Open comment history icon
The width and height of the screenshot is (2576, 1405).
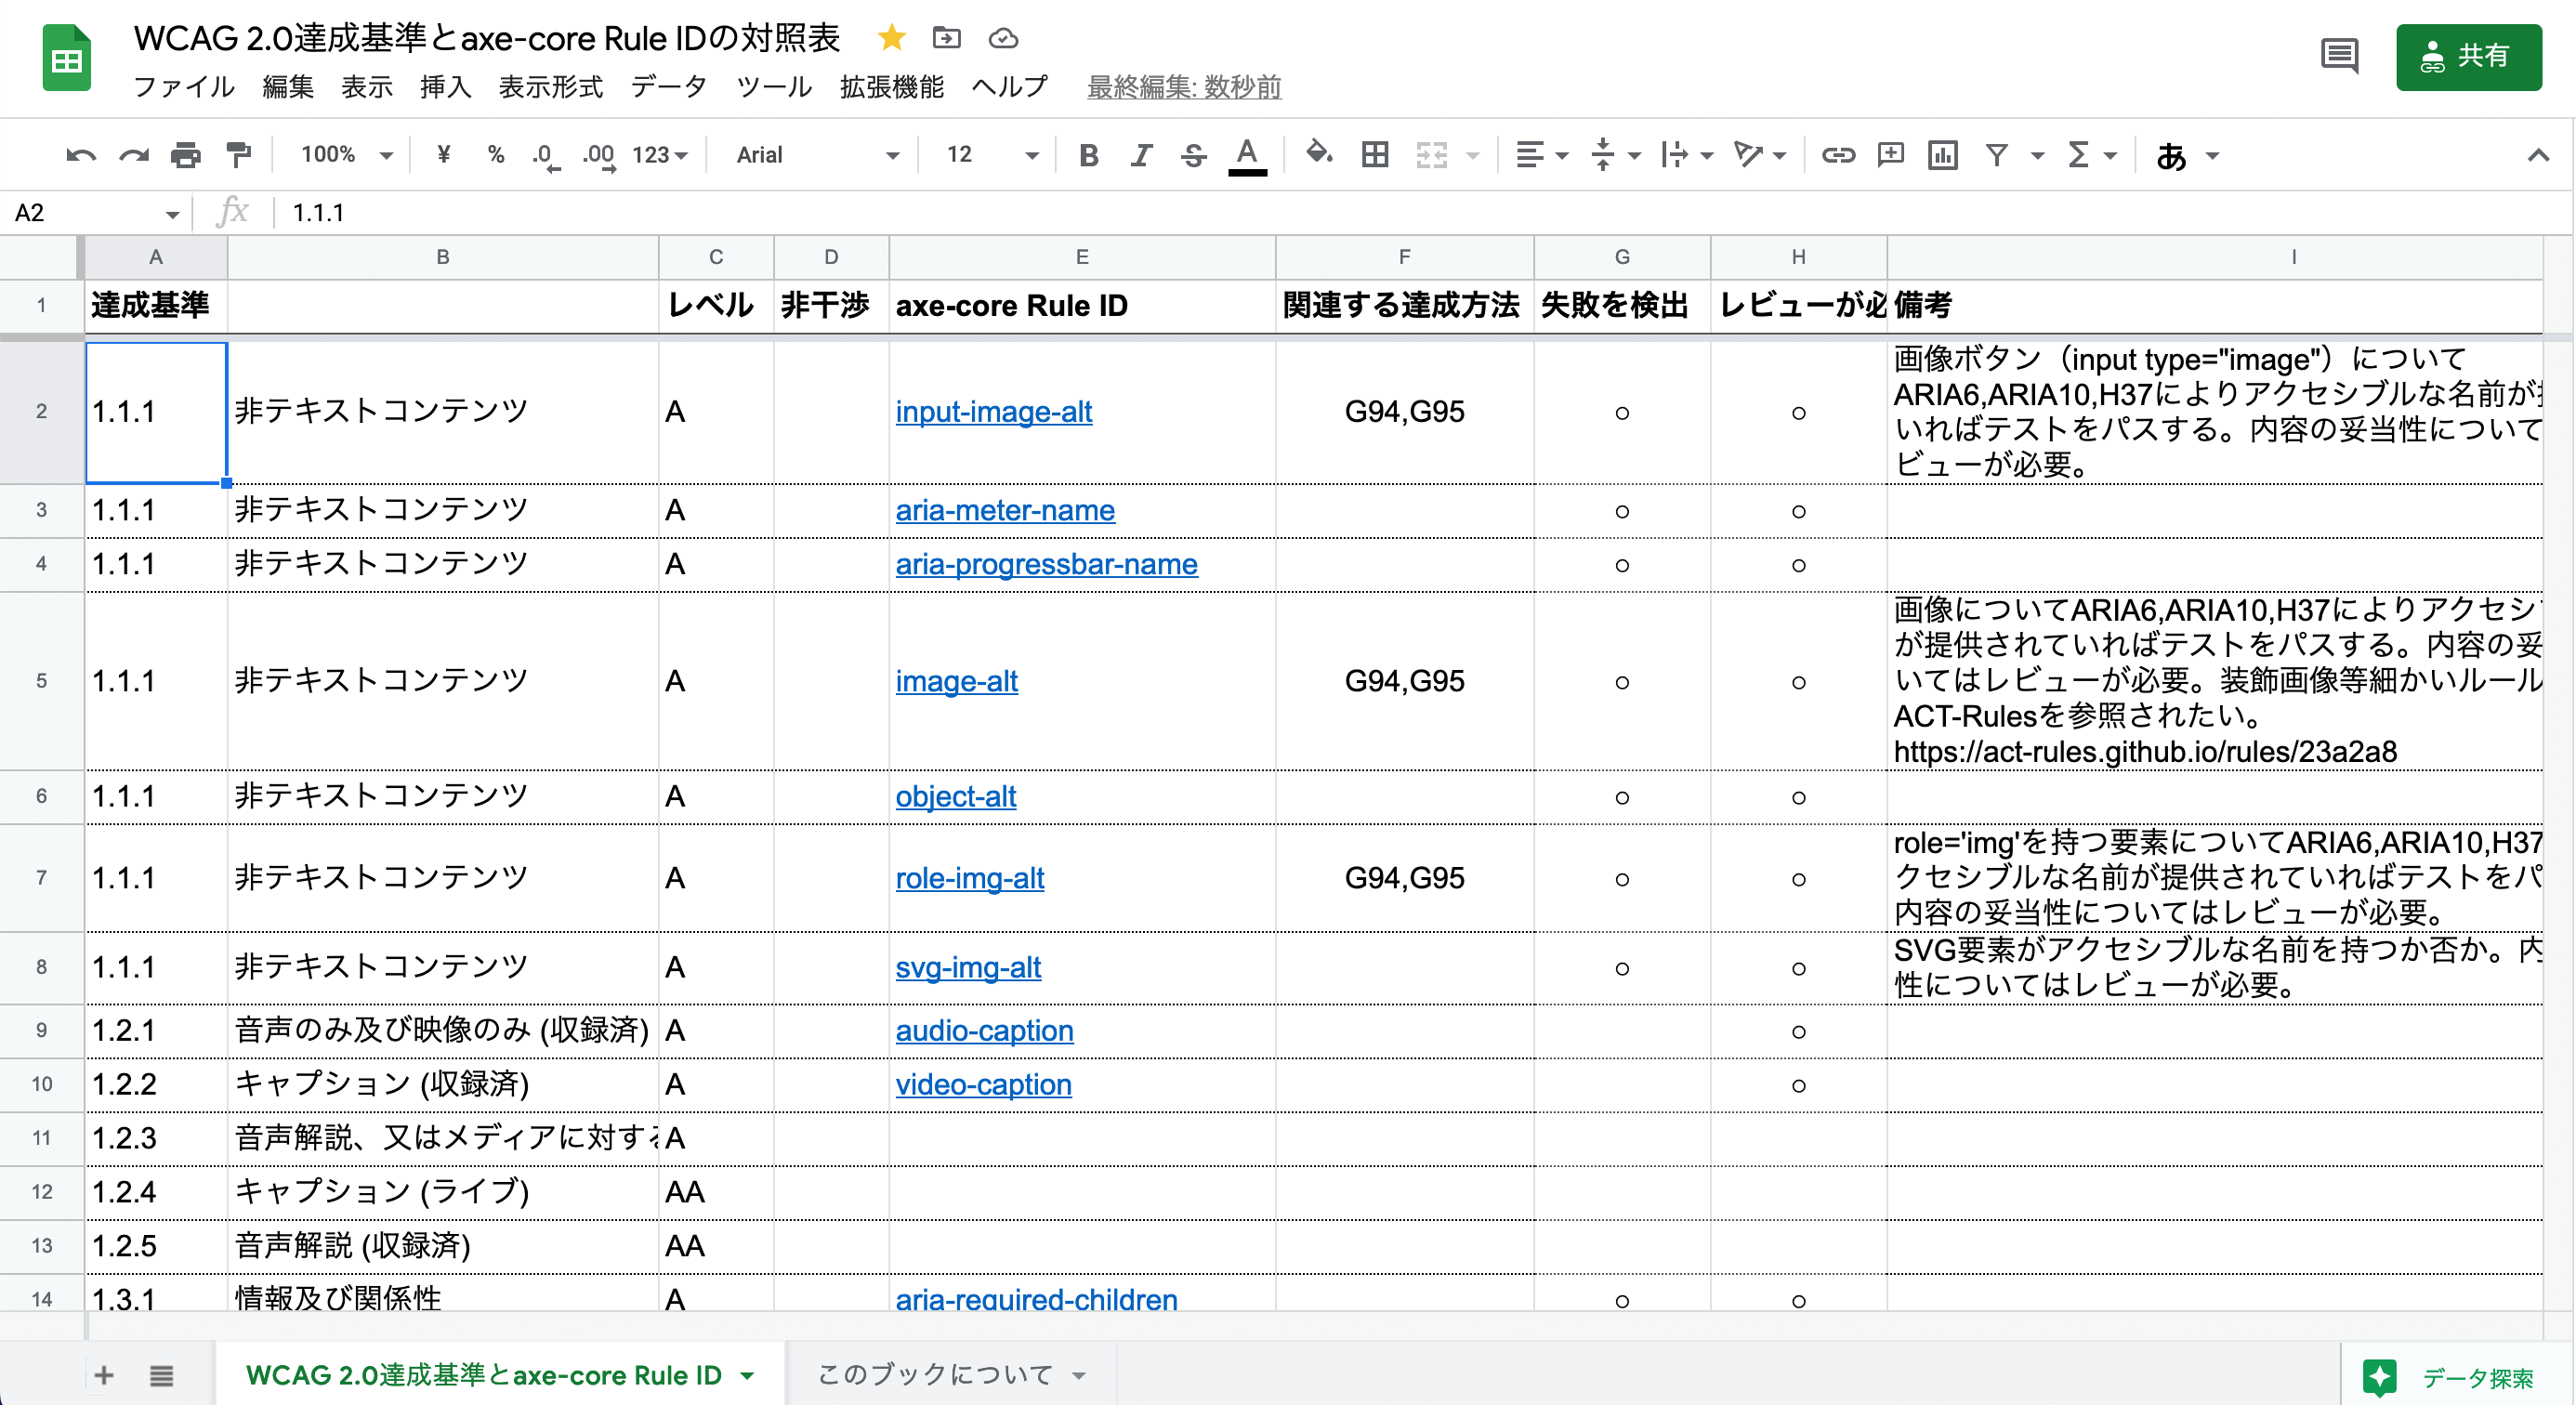2339,56
